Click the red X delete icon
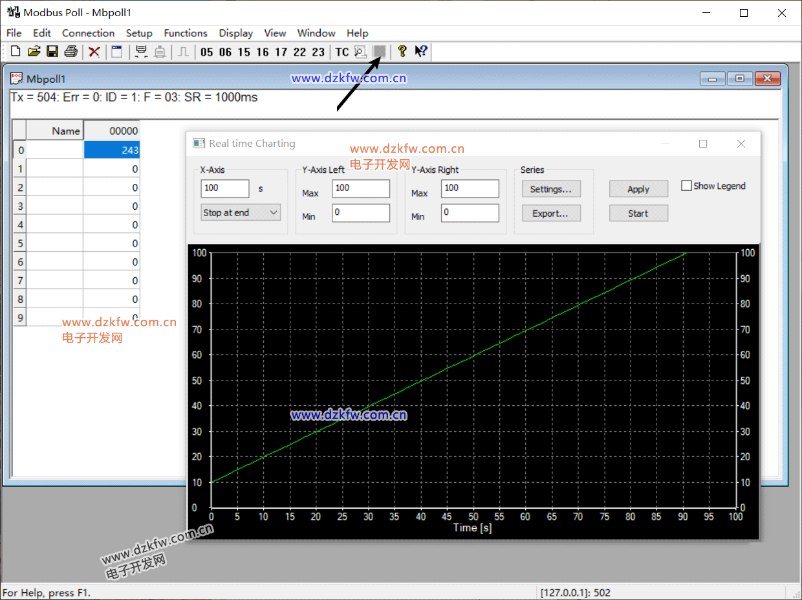Screen dimensions: 802x600 [94, 52]
